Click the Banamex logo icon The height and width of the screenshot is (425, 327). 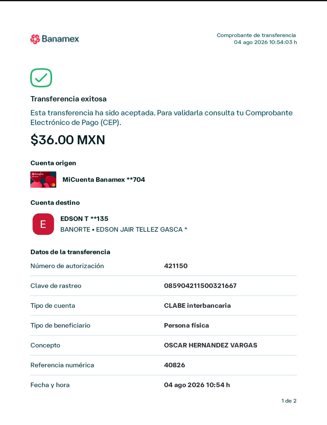(x=35, y=39)
